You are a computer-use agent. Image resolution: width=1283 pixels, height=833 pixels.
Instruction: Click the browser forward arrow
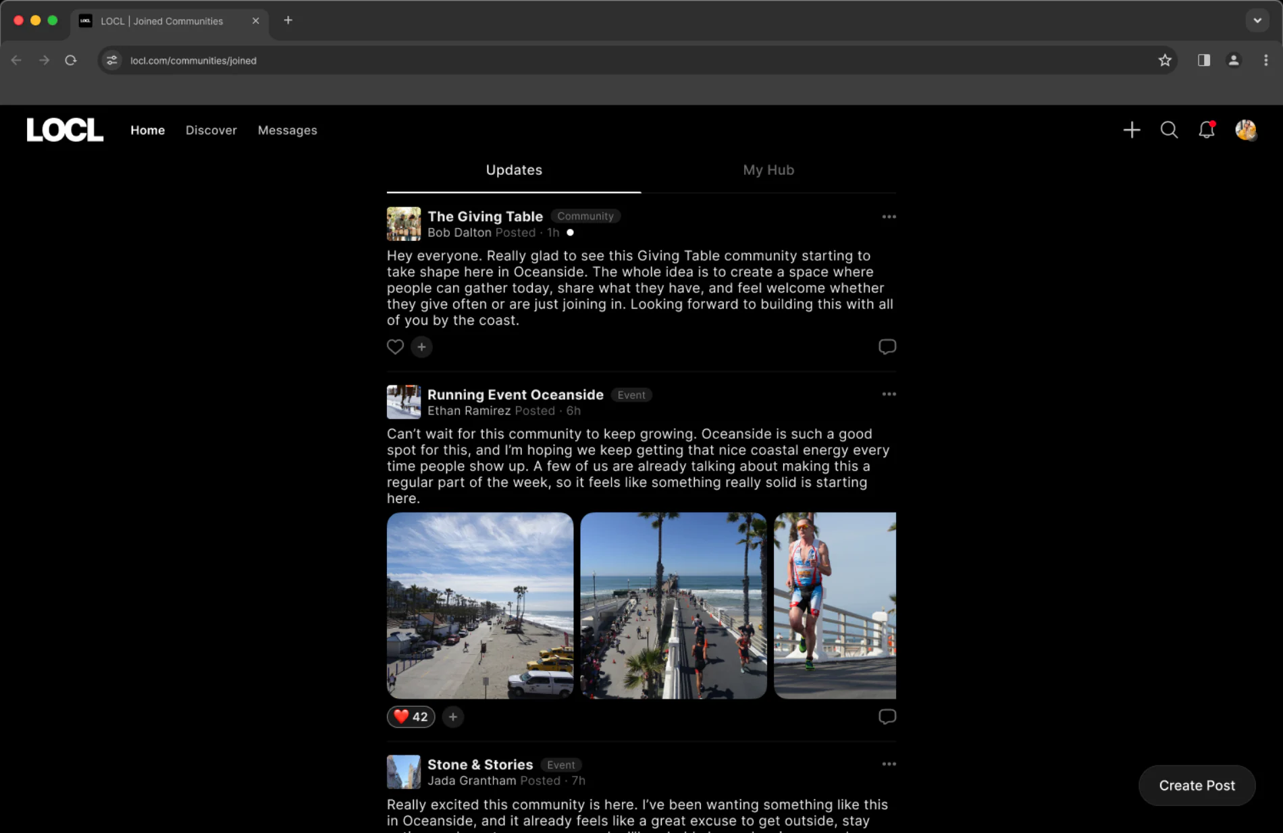(x=44, y=60)
